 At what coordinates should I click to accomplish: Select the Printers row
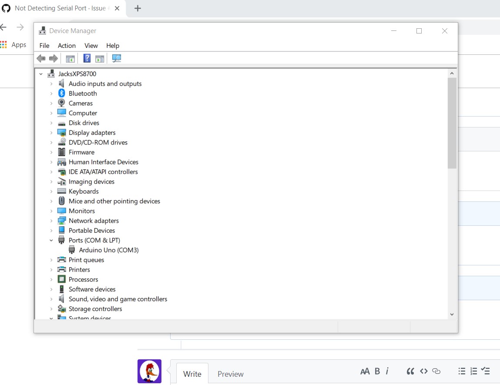click(79, 270)
